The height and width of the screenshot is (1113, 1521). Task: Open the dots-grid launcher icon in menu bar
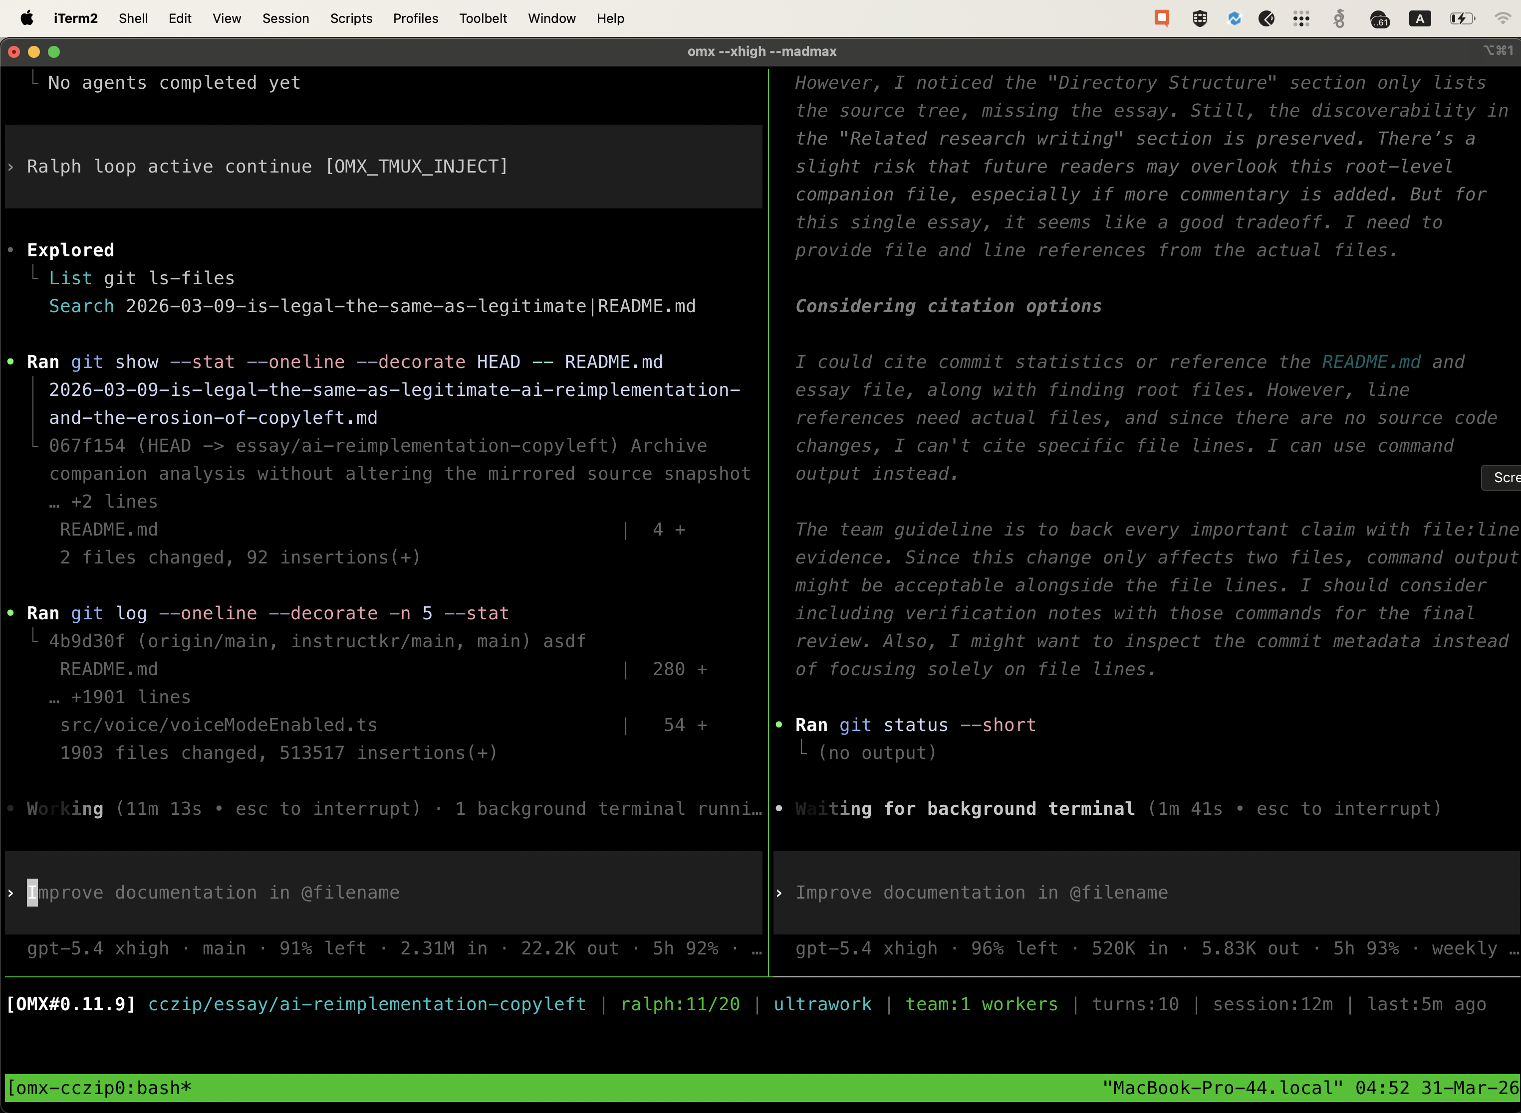1302,18
